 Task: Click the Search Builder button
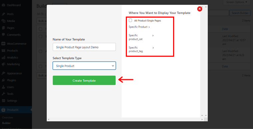point(240,13)
